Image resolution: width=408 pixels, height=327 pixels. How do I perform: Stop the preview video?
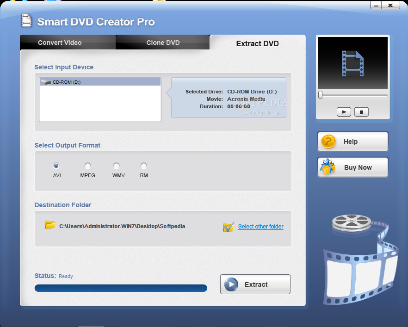coord(361,112)
